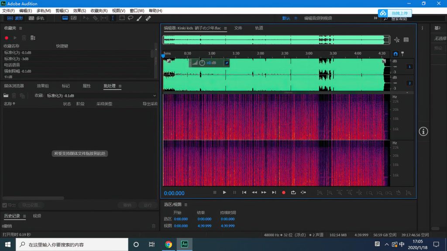447x251 pixels.
Task: Open favorites panel options icon beside trash
Action: 33,38
